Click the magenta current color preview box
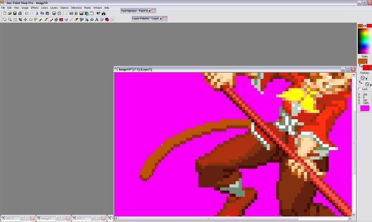 [x=365, y=109]
